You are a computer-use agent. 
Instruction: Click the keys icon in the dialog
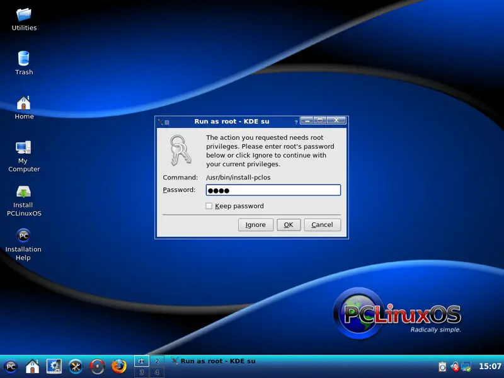click(x=180, y=150)
